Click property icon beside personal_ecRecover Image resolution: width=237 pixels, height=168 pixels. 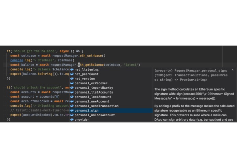pos(72,83)
